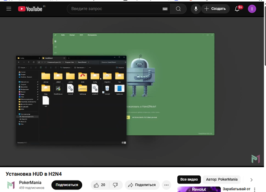This screenshot has height=192, width=266.
Task: In the video, select 'Этот компьютер' tree item
Action: click(x=25, y=114)
